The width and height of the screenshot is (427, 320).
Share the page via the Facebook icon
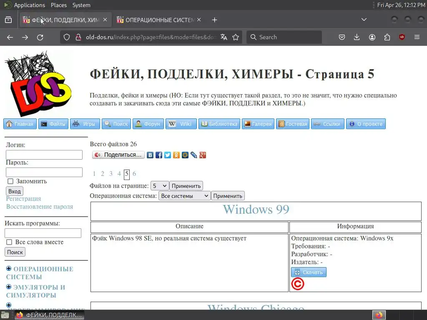pyautogui.click(x=159, y=155)
